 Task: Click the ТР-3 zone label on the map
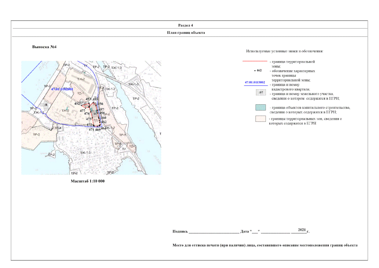click(x=36, y=134)
